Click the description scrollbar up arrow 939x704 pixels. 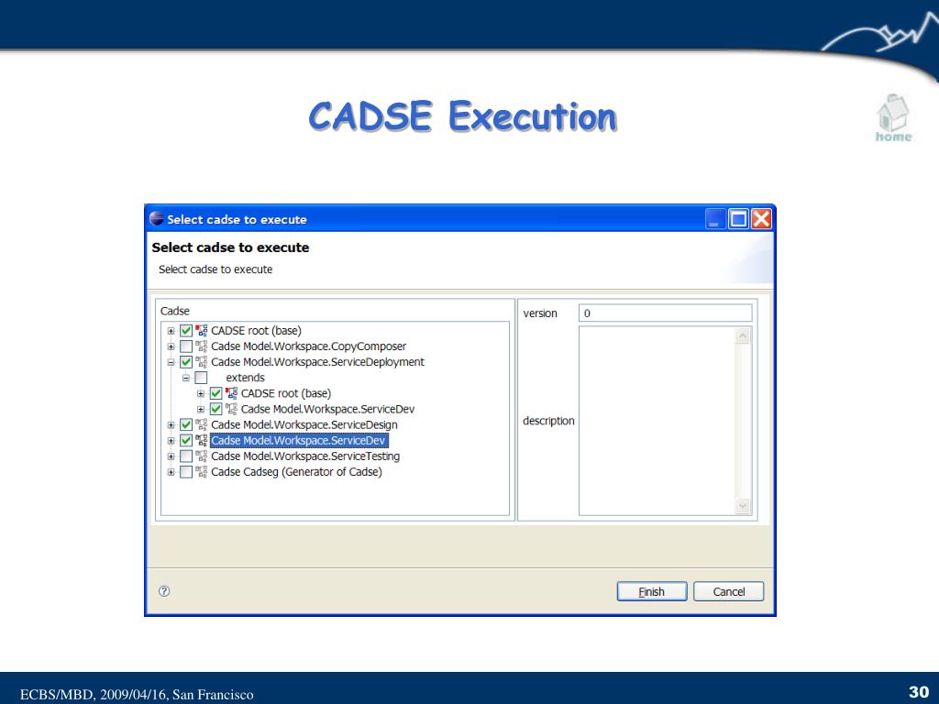point(743,335)
